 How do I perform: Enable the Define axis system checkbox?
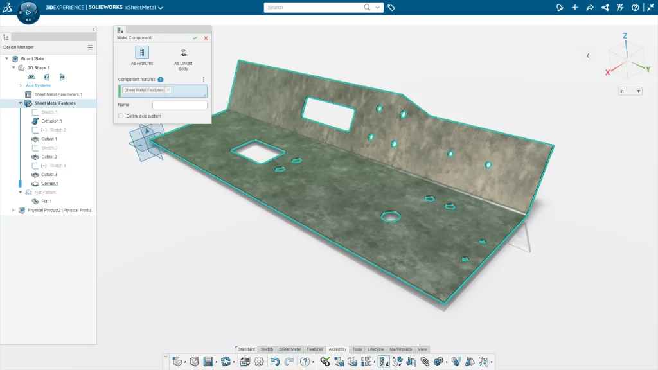click(x=121, y=116)
